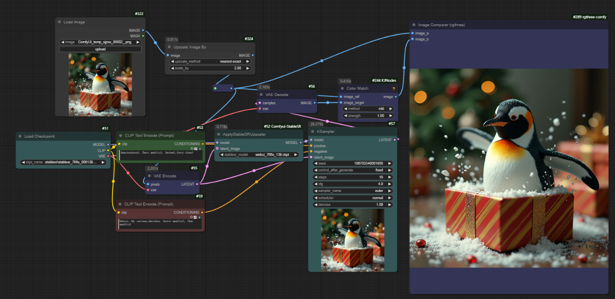Open the upscale_method dropdown showing nearest-exact

tap(210, 62)
